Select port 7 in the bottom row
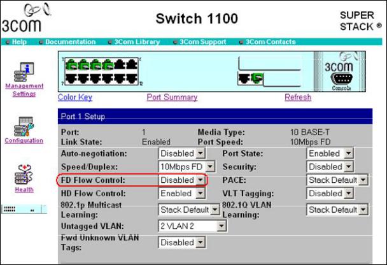This screenshot has width=387, height=265. point(71,78)
